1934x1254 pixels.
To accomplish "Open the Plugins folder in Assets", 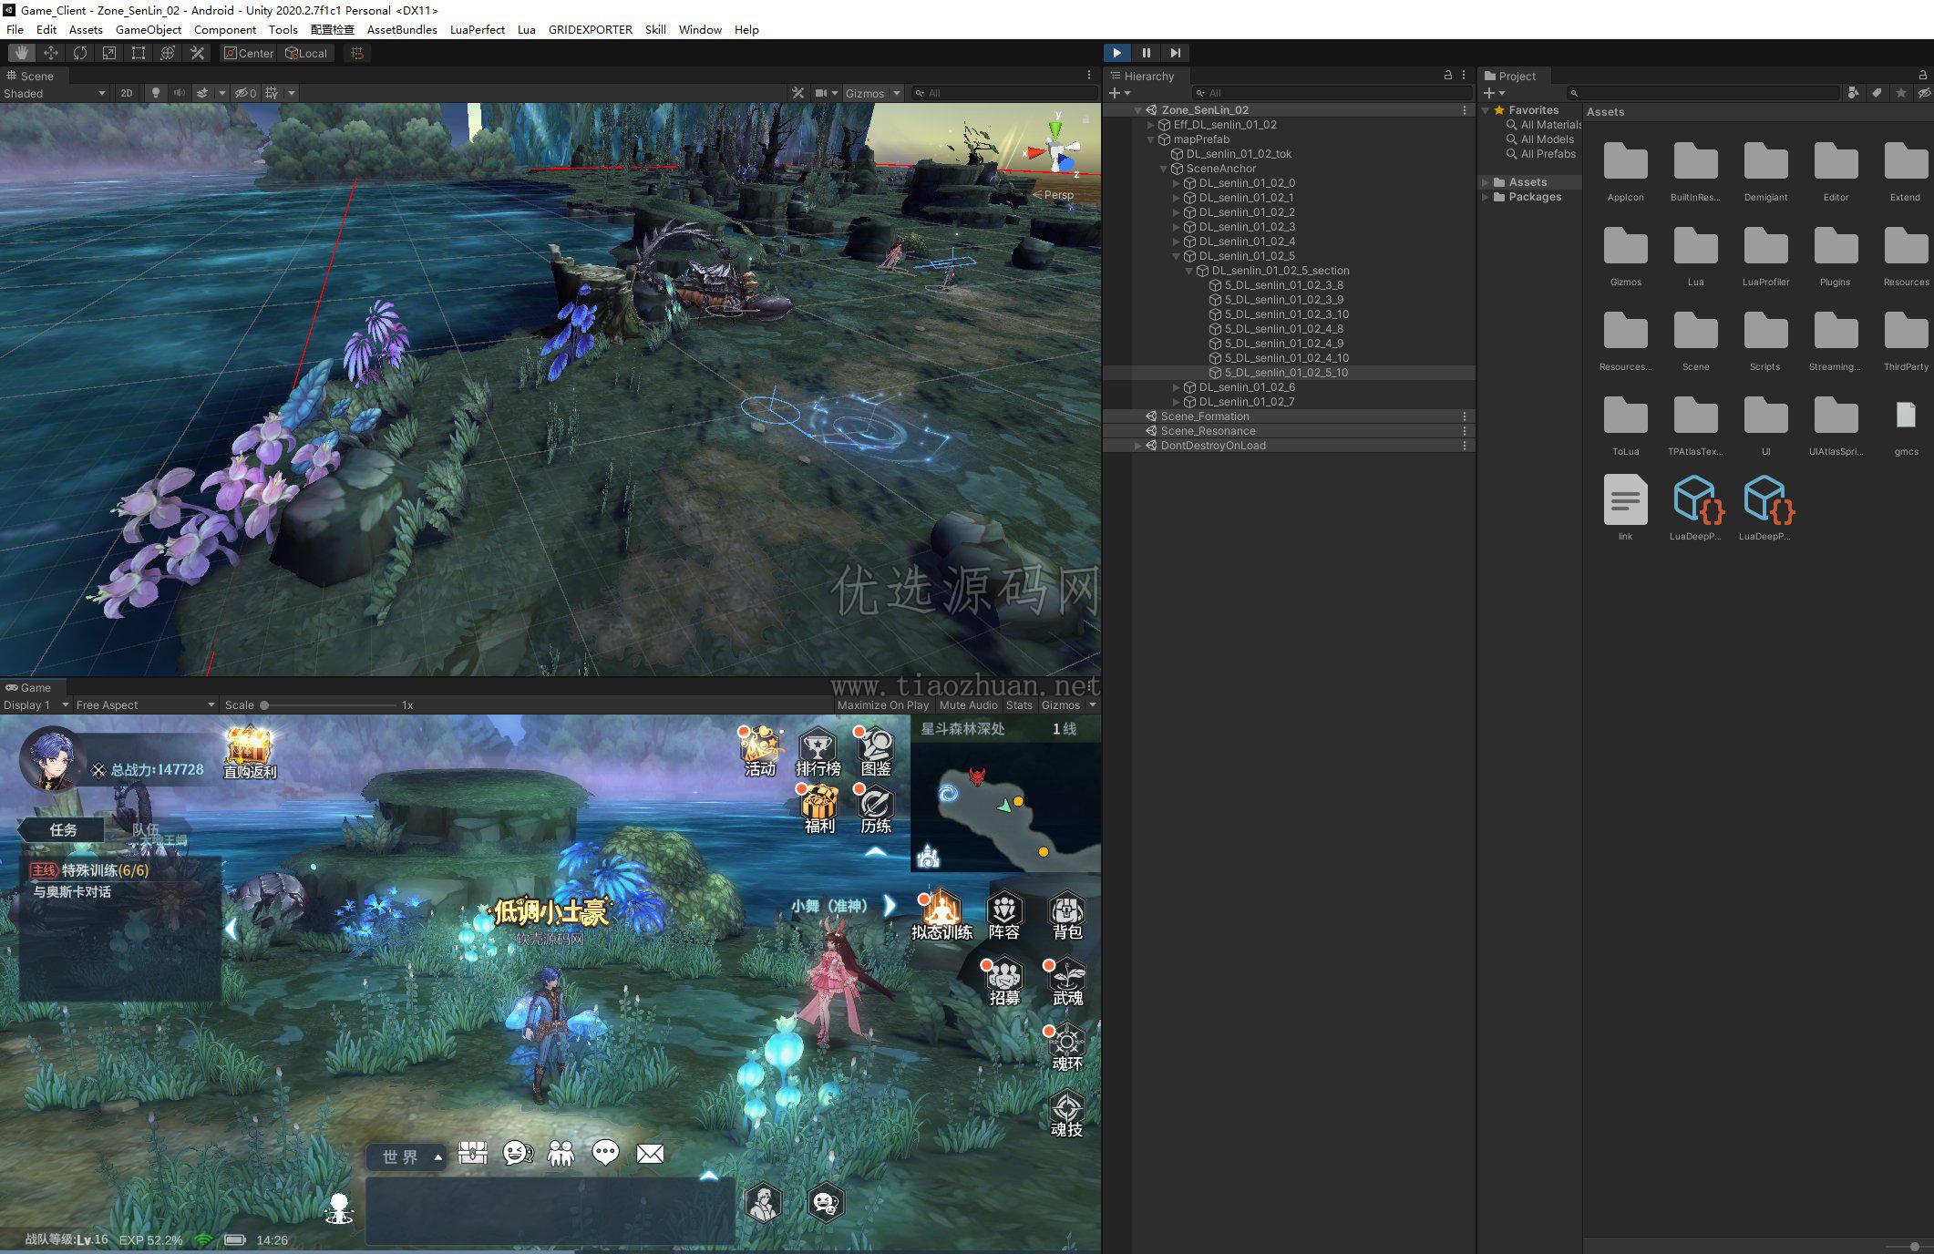I will 1836,255.
